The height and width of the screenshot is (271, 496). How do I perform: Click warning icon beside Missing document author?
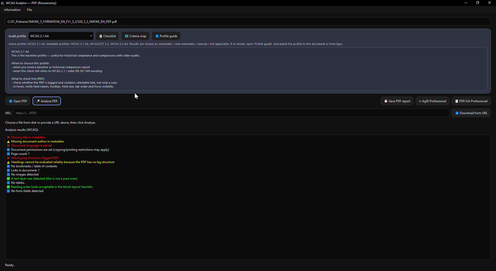(8, 141)
